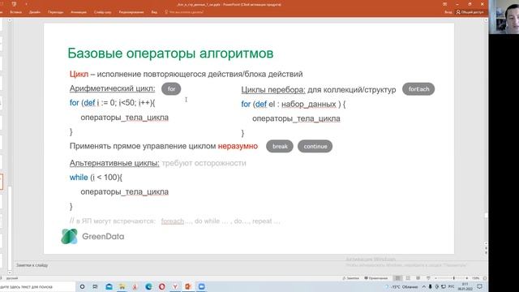519x292 pixels.
Task: Open the Анимация ribbon tab
Action: 79,12
